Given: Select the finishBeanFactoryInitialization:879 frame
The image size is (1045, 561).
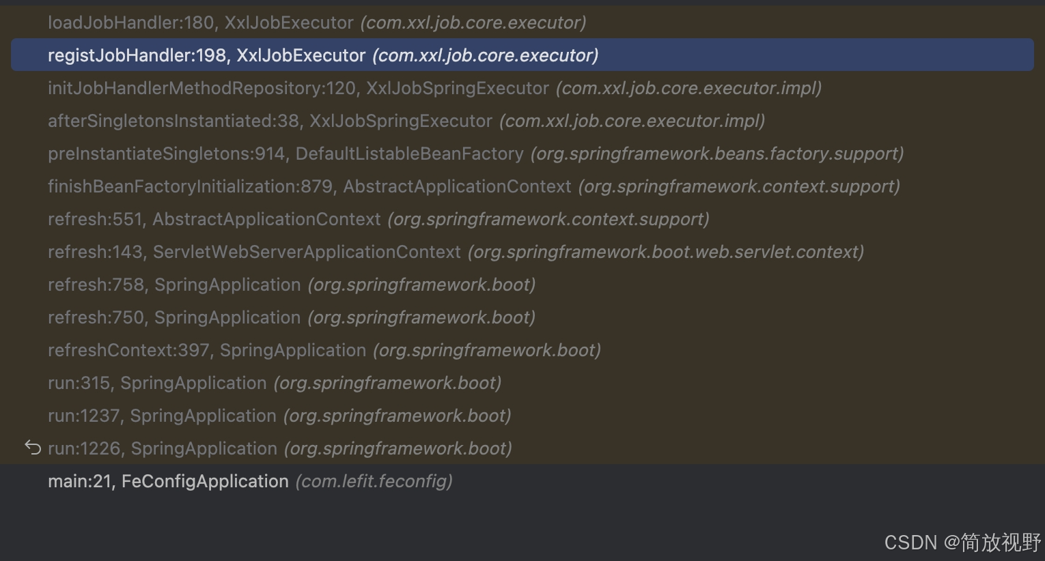Looking at the screenshot, I should [x=309, y=186].
